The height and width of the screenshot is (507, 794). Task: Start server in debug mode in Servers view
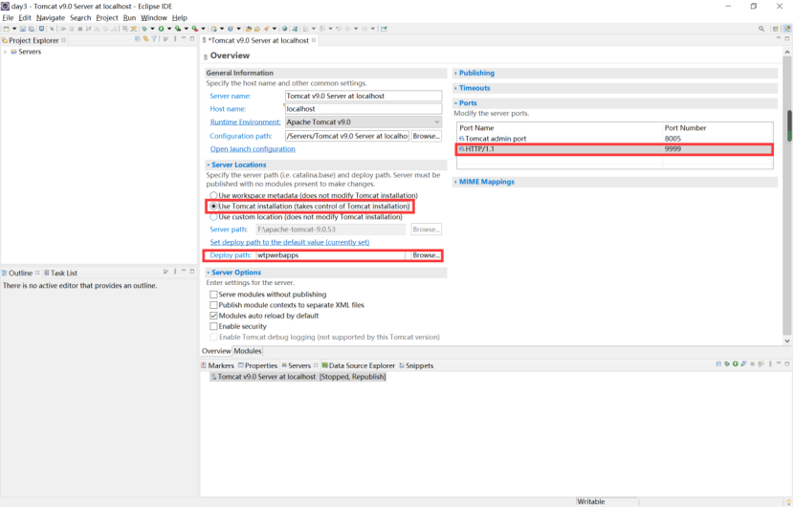727,364
